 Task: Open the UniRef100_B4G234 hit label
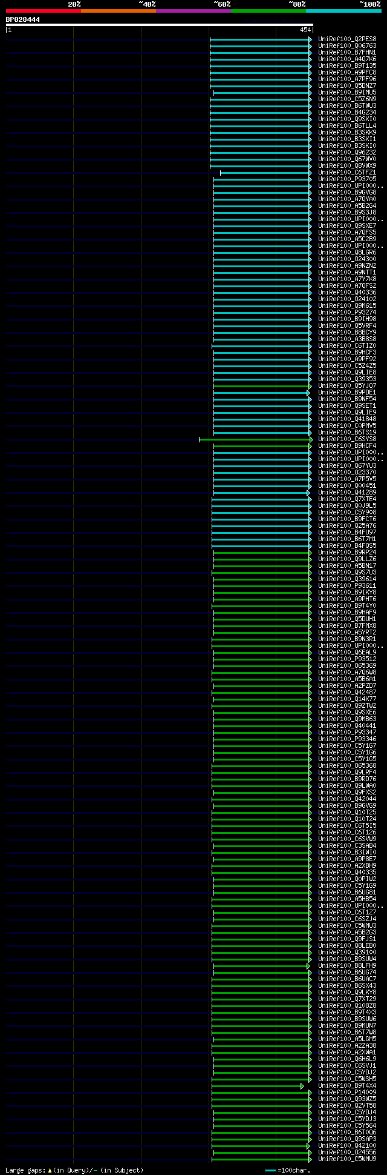point(347,113)
